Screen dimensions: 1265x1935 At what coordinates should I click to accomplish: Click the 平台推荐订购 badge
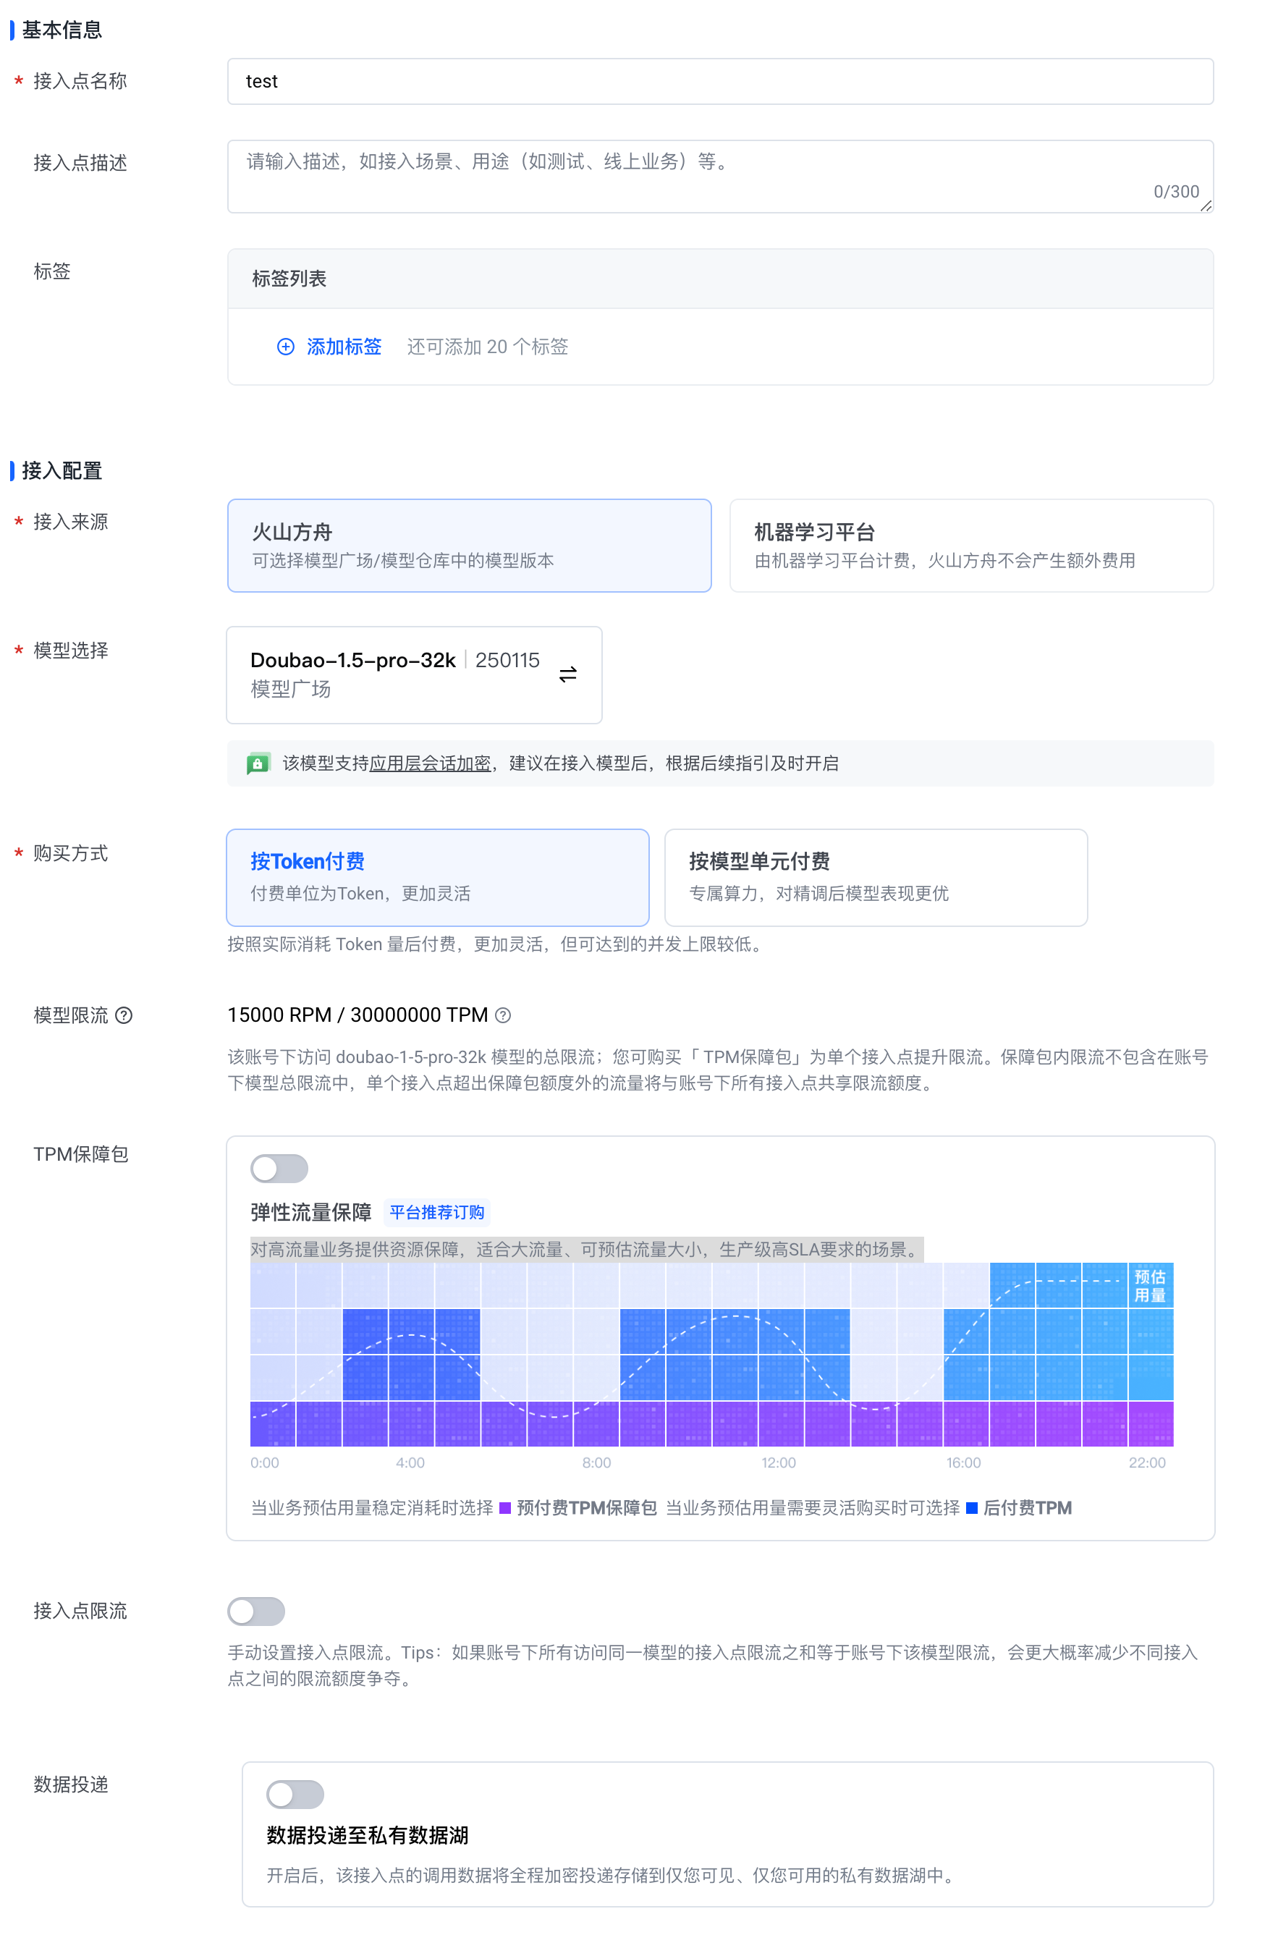[x=436, y=1212]
